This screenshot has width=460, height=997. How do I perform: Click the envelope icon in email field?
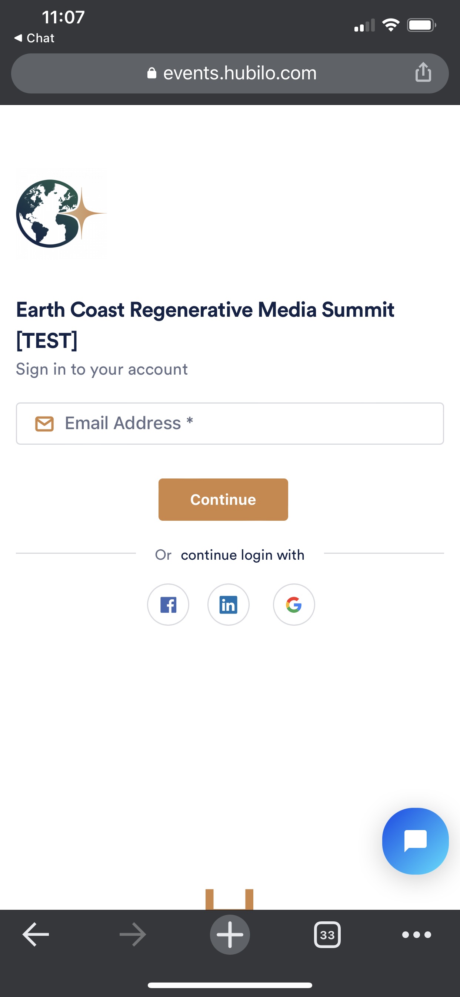tap(44, 424)
